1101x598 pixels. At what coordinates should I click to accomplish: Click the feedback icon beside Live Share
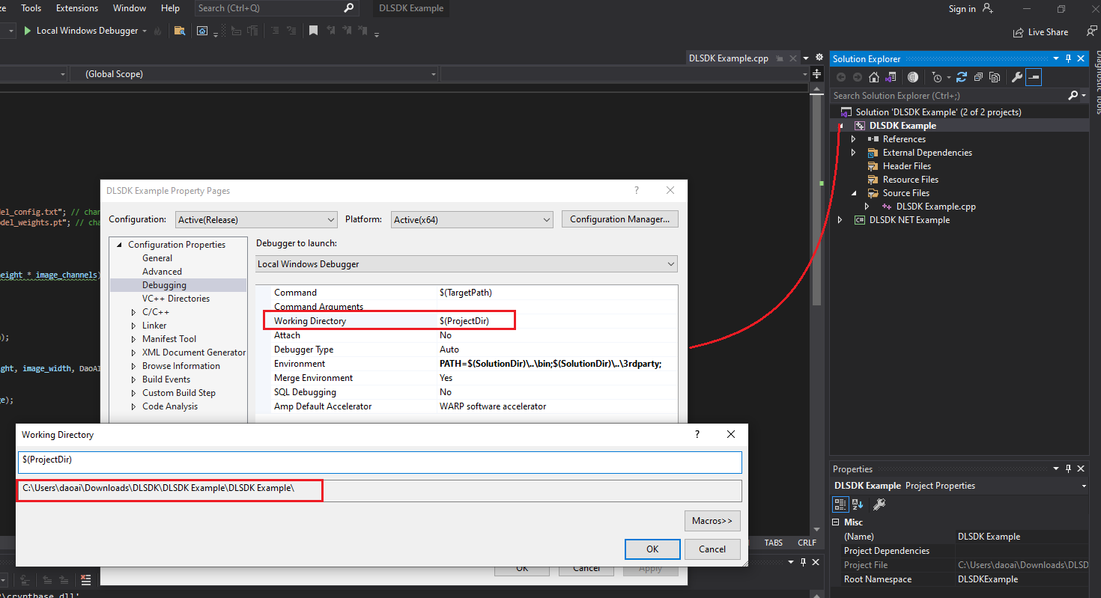(x=1091, y=31)
